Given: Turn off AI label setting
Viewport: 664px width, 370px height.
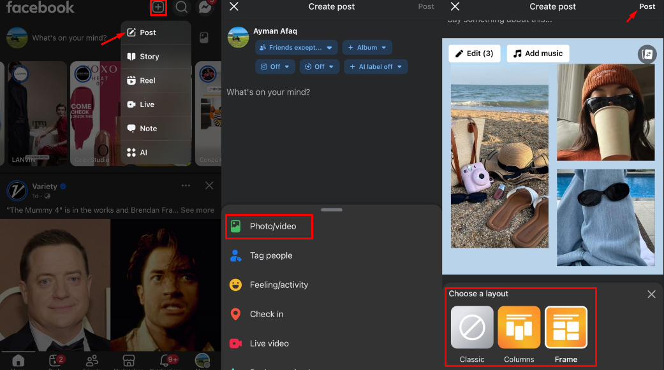Looking at the screenshot, I should [376, 66].
